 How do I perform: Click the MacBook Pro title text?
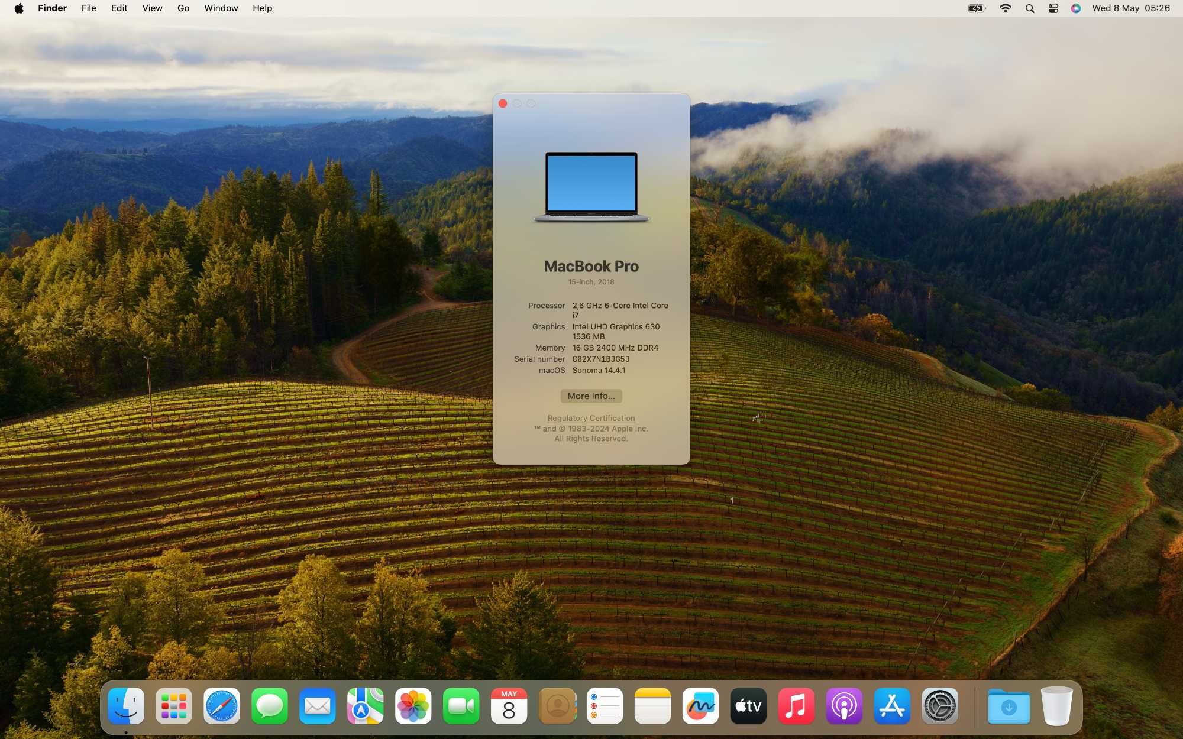(x=591, y=266)
